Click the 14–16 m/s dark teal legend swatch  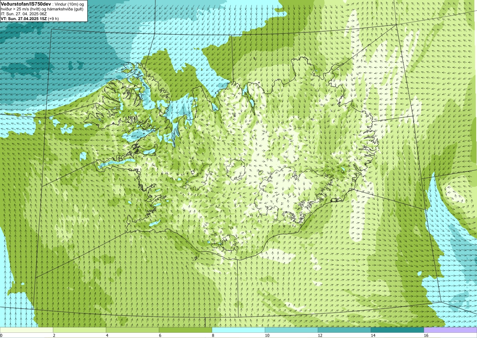point(397,330)
